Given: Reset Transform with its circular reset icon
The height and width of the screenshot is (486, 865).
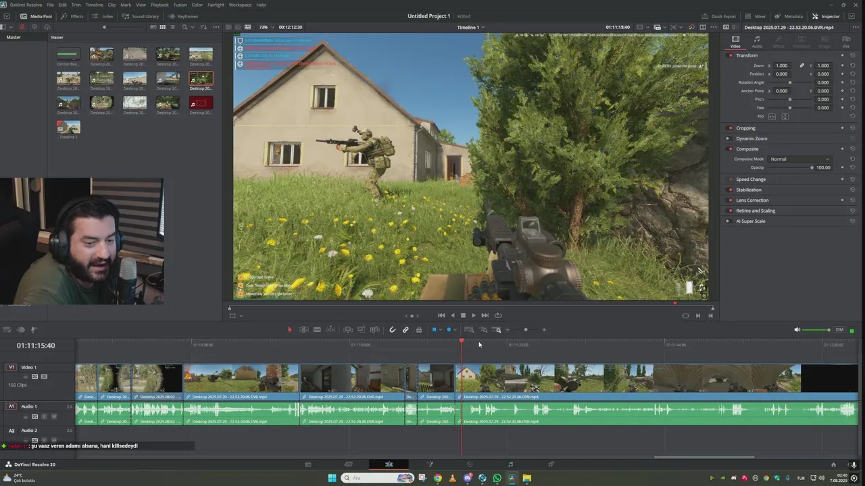Looking at the screenshot, I should coord(853,55).
